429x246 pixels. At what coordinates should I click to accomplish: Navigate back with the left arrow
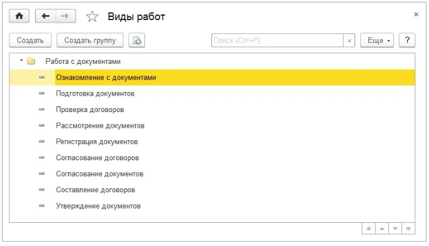pos(46,16)
